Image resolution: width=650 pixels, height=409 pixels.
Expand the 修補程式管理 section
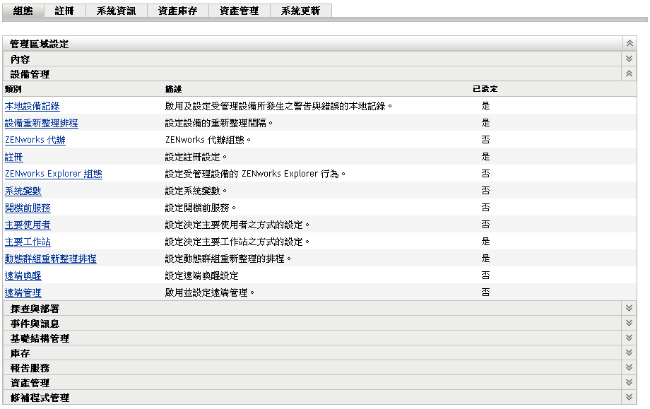[630, 398]
